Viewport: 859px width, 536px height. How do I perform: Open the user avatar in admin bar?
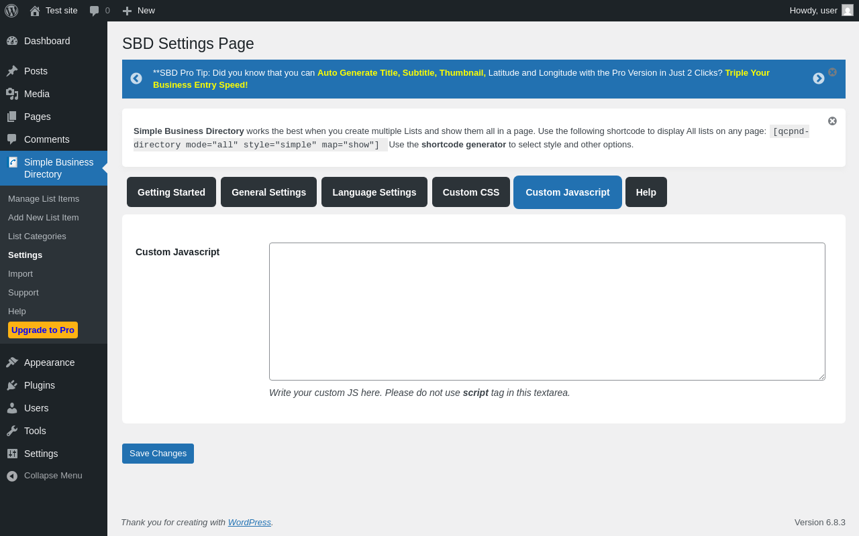point(848,10)
